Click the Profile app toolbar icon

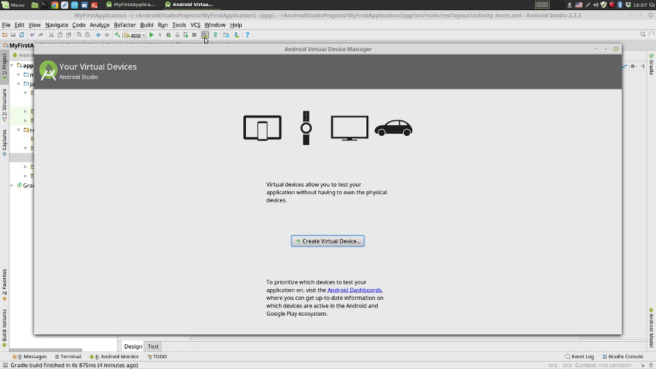click(177, 35)
